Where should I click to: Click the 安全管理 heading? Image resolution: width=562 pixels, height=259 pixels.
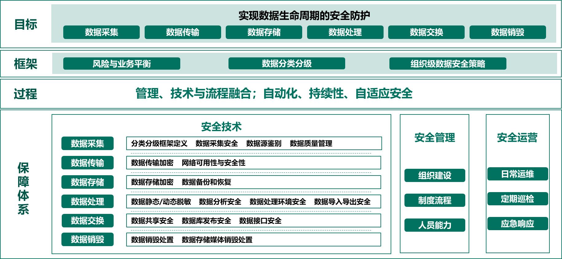point(435,137)
